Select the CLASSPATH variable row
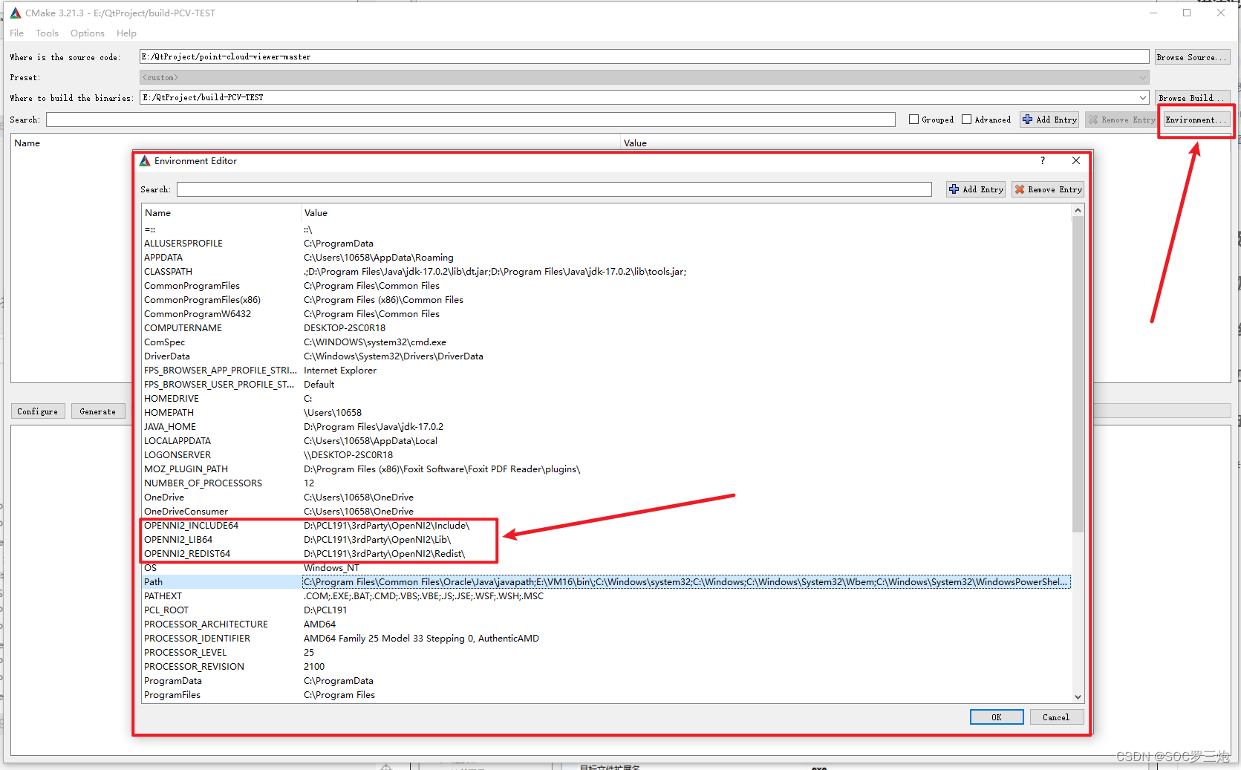 606,272
